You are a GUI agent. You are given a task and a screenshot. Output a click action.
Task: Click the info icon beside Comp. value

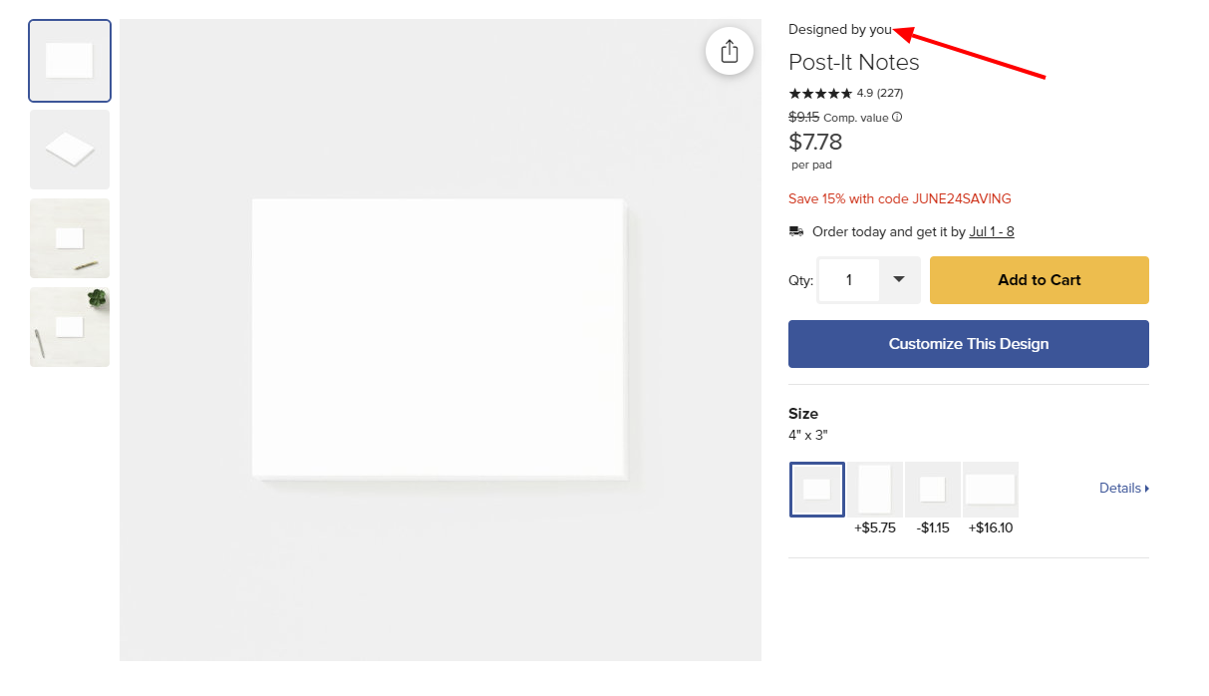[897, 117]
